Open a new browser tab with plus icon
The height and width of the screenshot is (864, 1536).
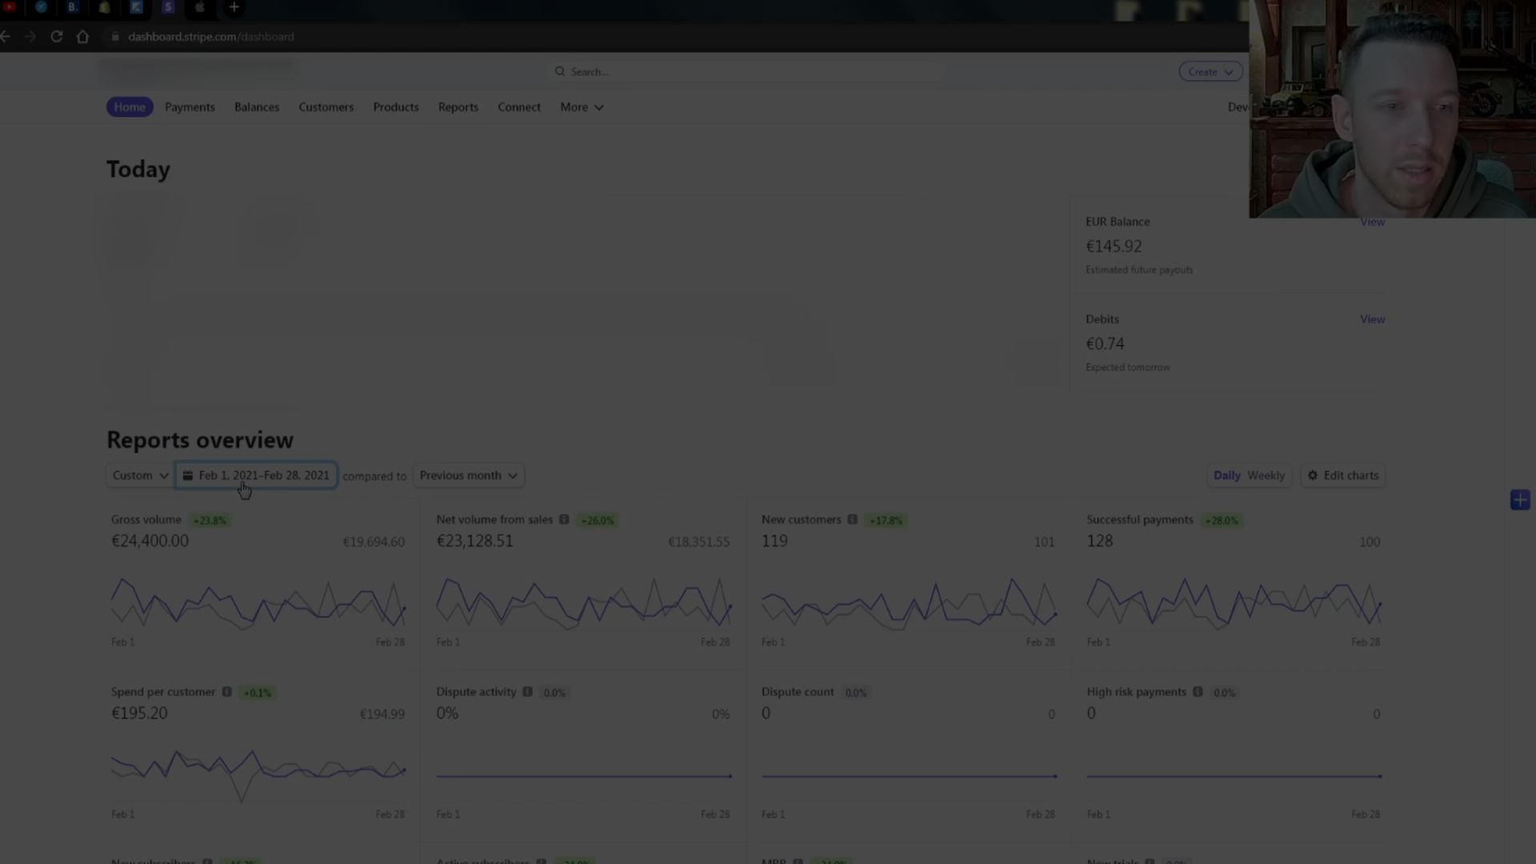[234, 8]
